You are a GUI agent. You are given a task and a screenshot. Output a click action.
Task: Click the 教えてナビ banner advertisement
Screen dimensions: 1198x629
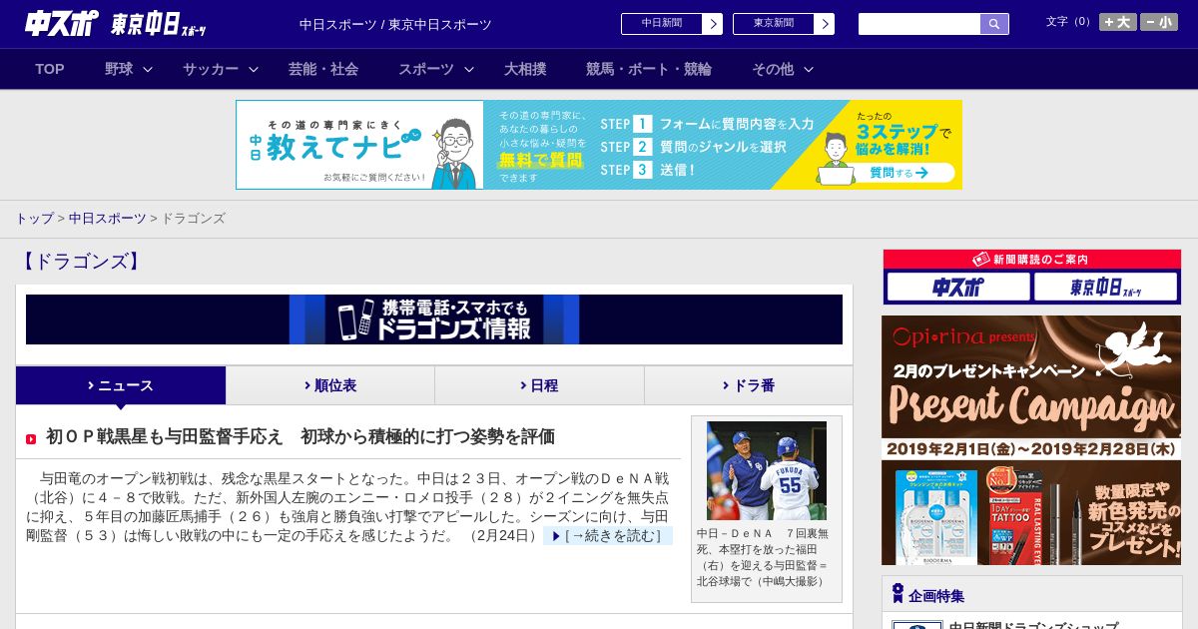pos(599,145)
